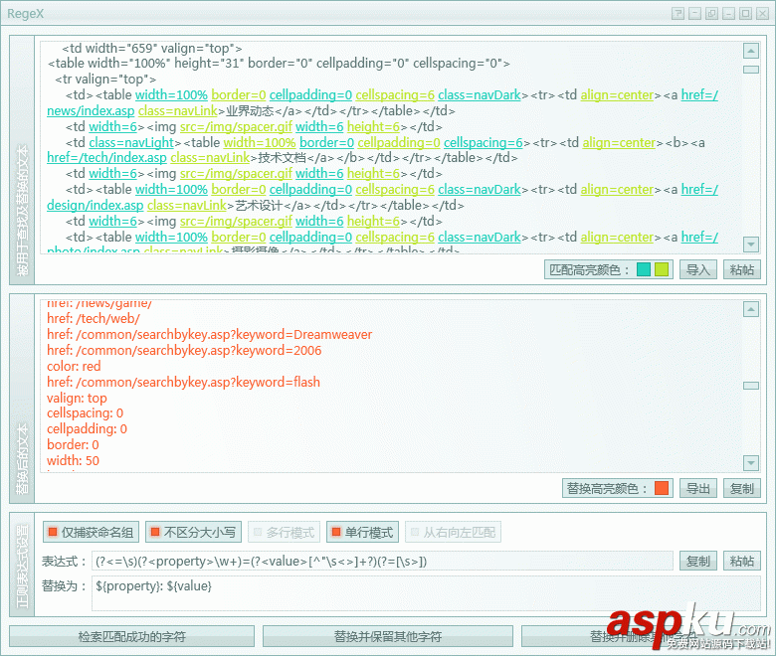The height and width of the screenshot is (656, 776).
Task: Toggle the 仅捕获命名组 option
Action: (x=91, y=532)
